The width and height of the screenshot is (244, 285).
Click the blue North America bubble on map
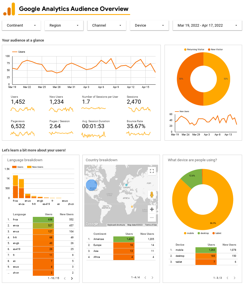tap(91, 185)
